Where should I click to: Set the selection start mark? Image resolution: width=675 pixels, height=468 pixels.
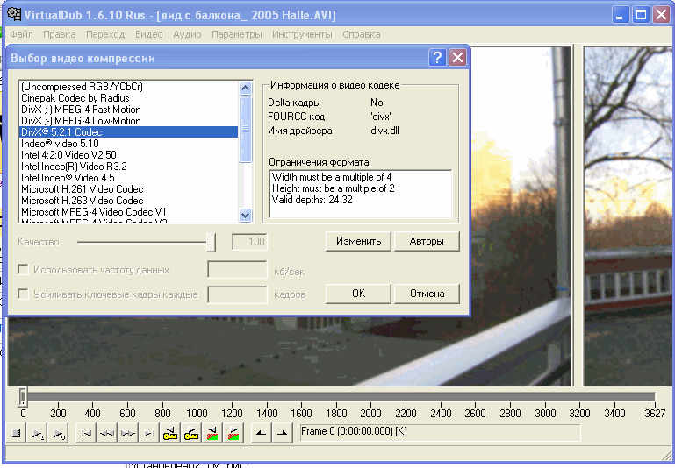(x=261, y=433)
